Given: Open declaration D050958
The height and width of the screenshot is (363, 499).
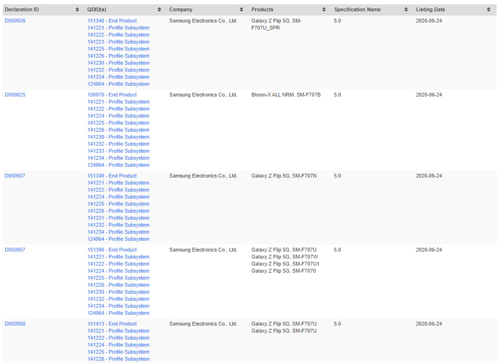Looking at the screenshot, I should click(x=15, y=324).
